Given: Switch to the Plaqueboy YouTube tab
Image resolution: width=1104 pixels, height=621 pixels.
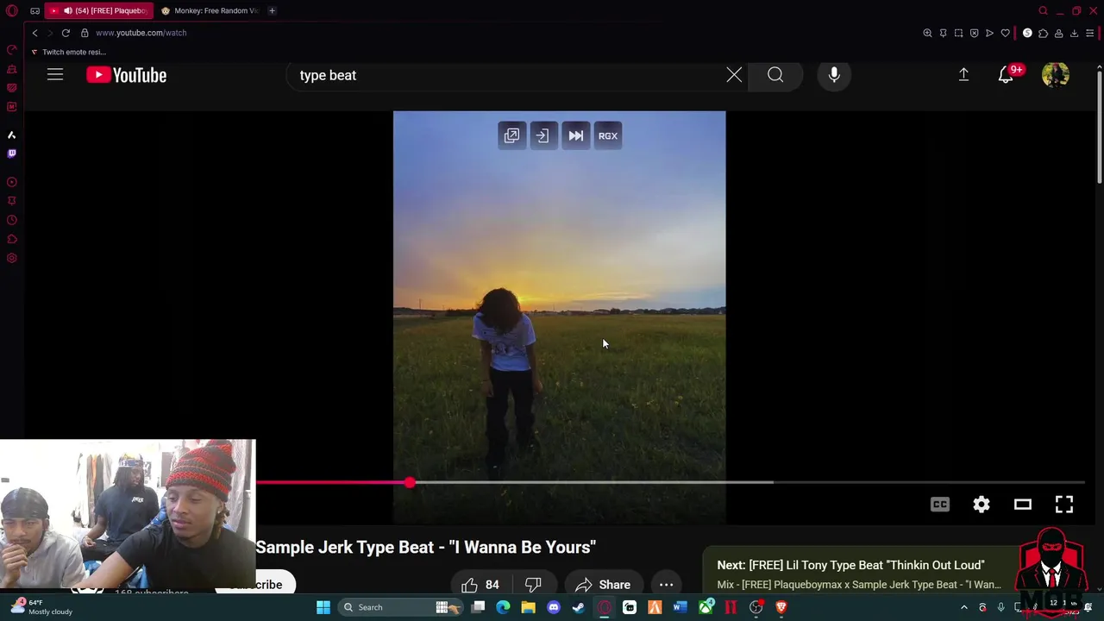Looking at the screenshot, I should tap(99, 10).
